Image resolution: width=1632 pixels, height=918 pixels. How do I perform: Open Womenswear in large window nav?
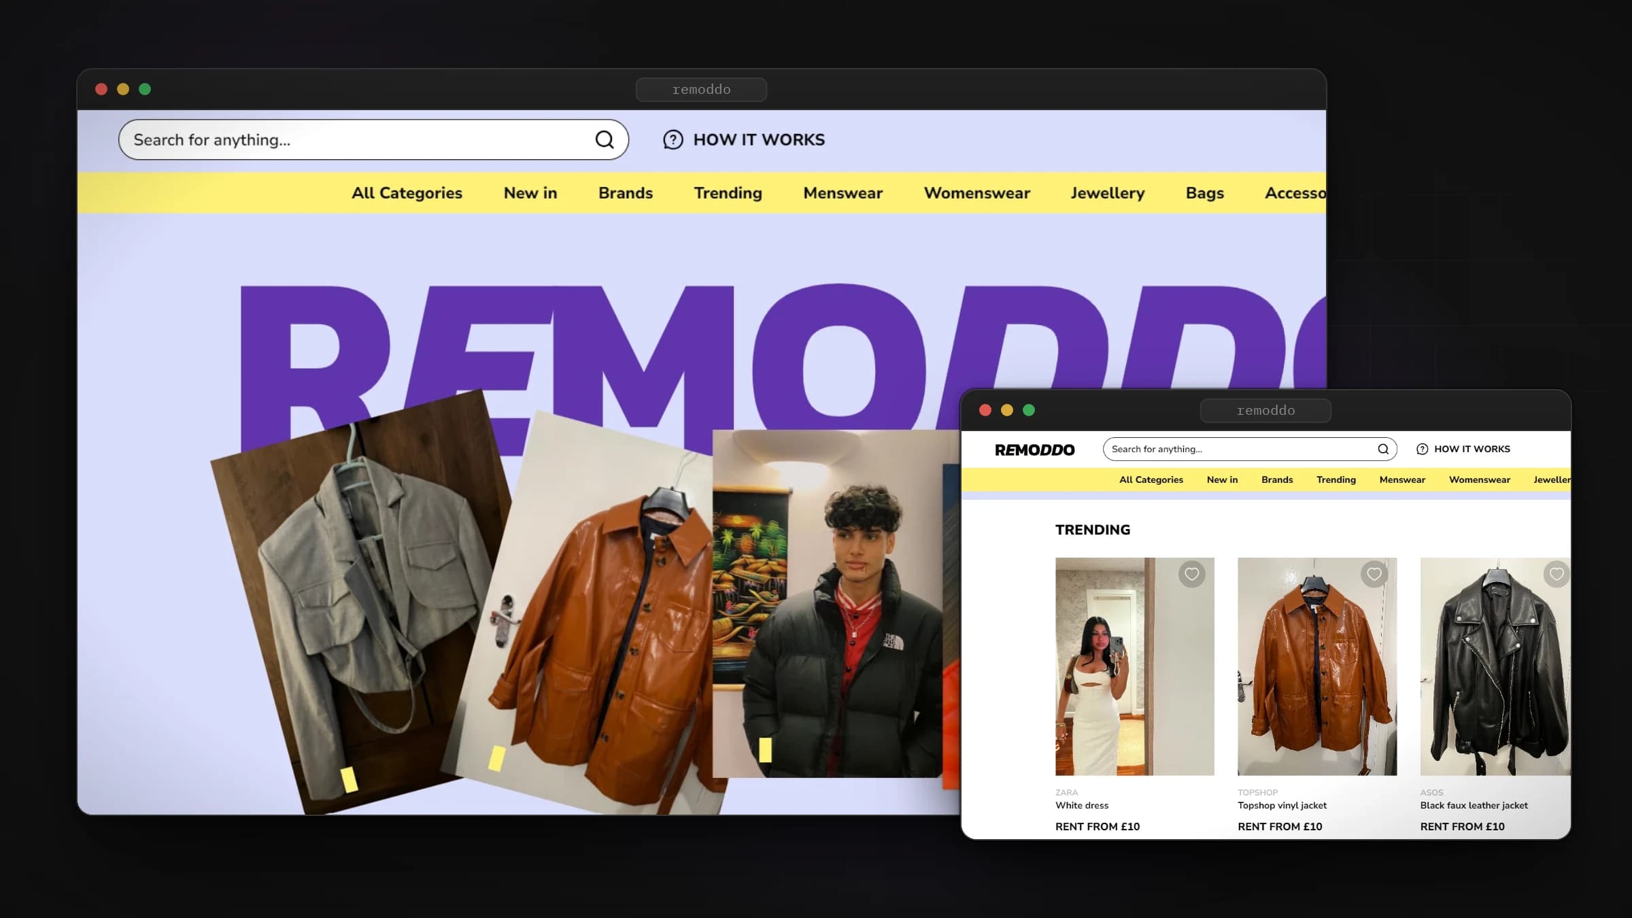tap(977, 193)
